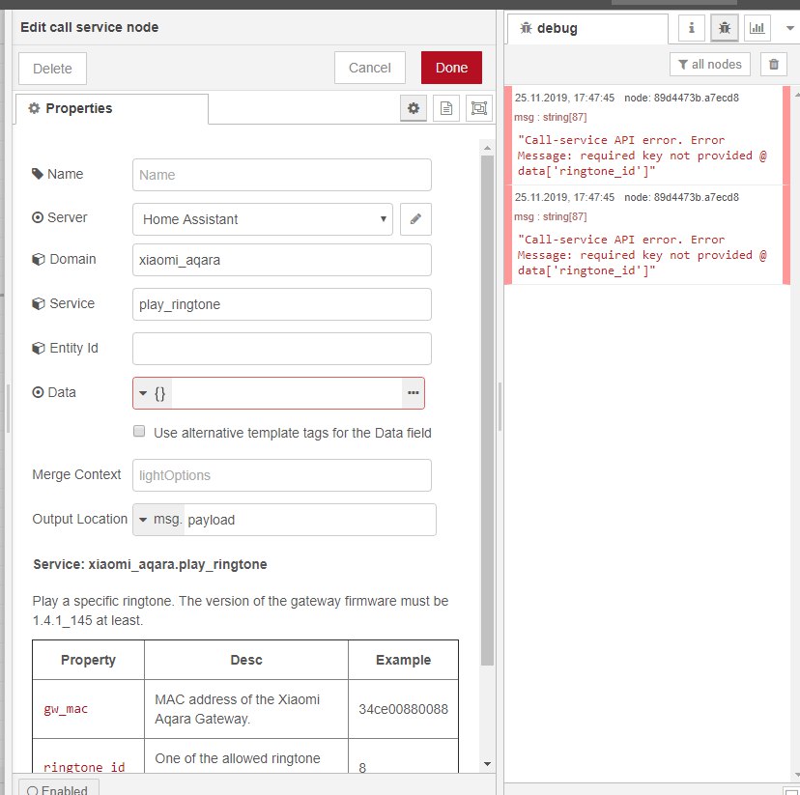This screenshot has width=800, height=795.
Task: Select the debug sidebar tab
Action: (x=587, y=29)
